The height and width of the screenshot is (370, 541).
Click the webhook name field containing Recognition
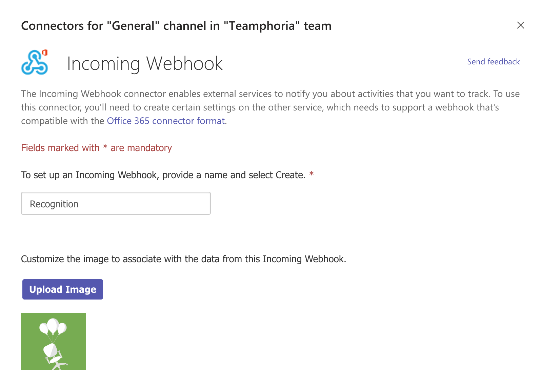[x=116, y=203]
